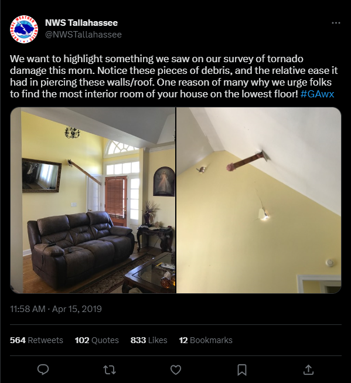Bookmark this tweet
This screenshot has height=383, width=351.
click(x=242, y=370)
